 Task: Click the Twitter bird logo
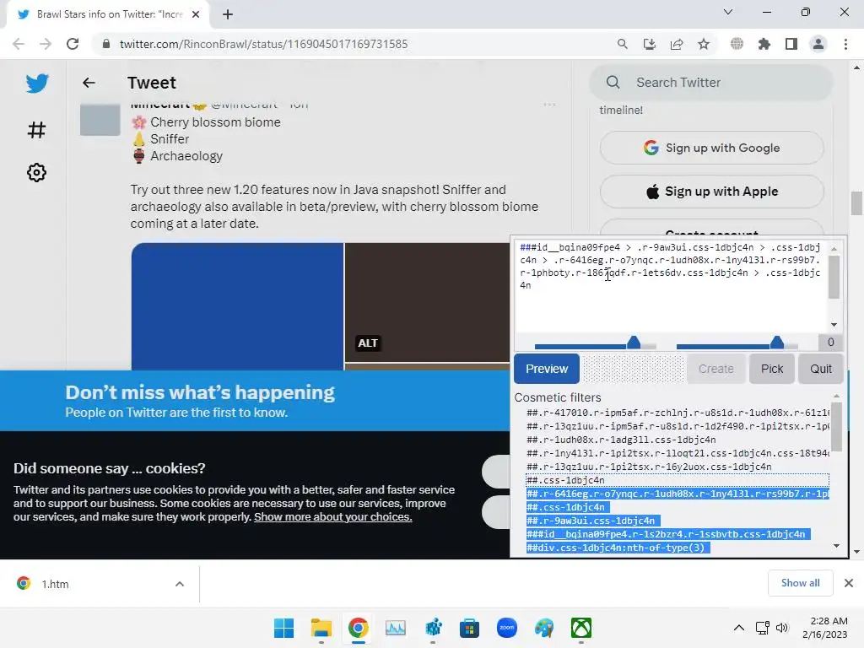(37, 84)
